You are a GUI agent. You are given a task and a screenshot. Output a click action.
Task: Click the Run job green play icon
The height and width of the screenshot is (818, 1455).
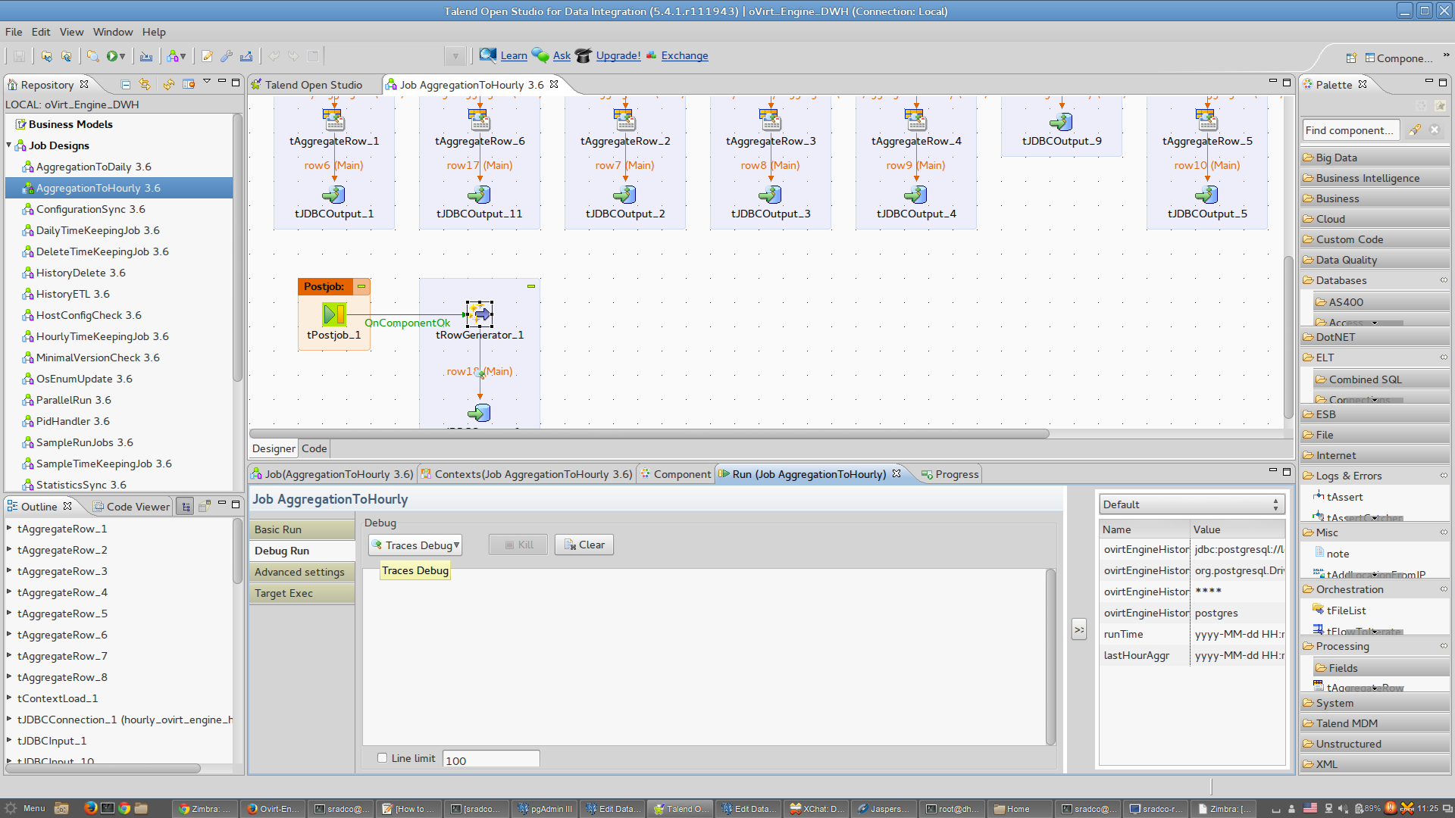[111, 56]
